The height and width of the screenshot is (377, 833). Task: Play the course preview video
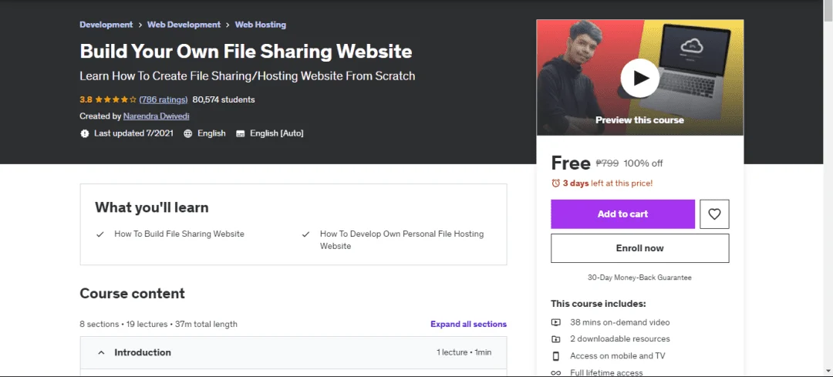pos(639,78)
